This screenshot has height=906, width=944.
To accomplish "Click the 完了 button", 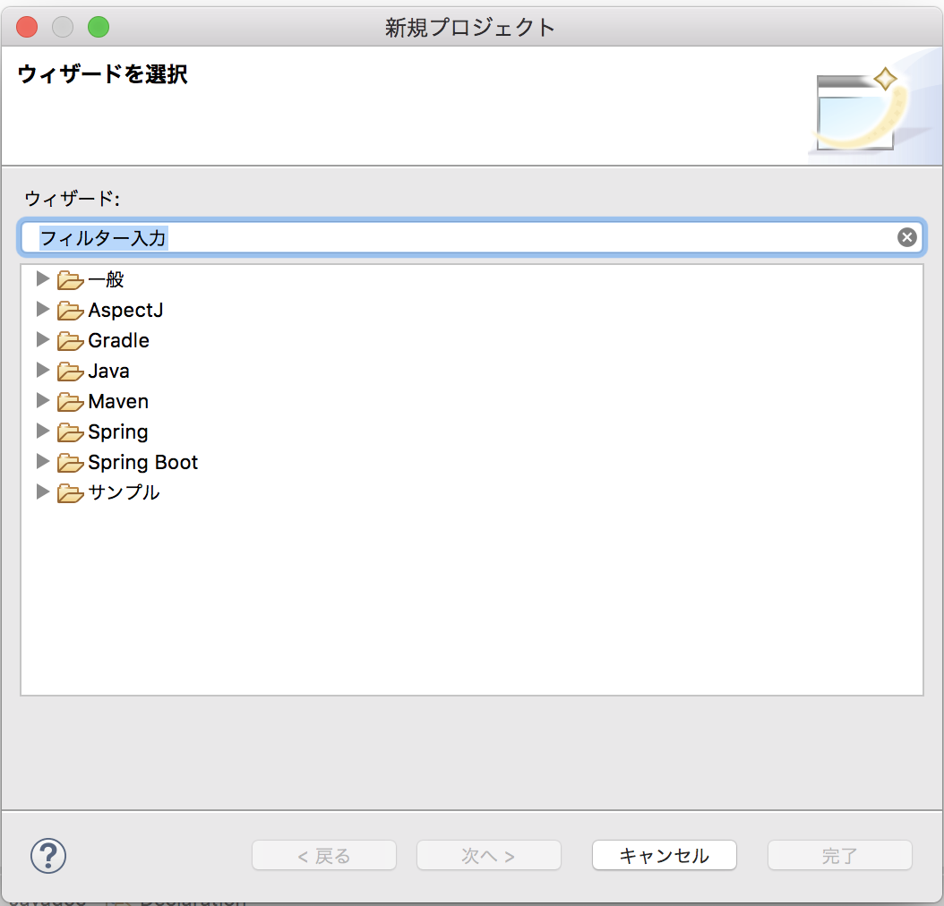I will pos(840,856).
